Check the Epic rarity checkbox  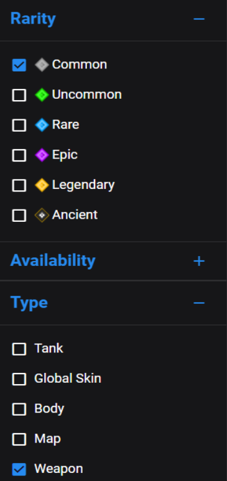click(x=19, y=155)
